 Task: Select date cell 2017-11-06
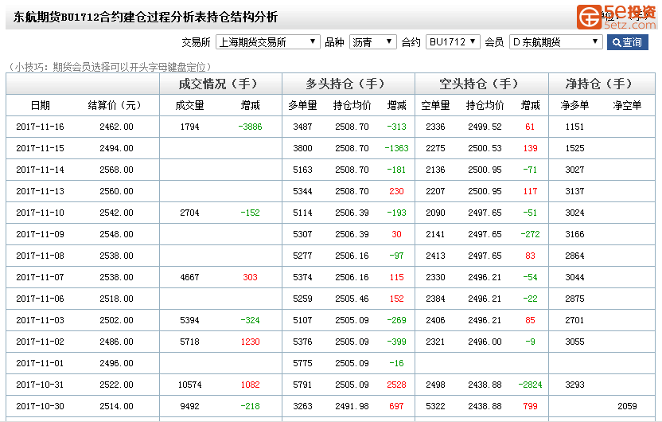(40, 299)
